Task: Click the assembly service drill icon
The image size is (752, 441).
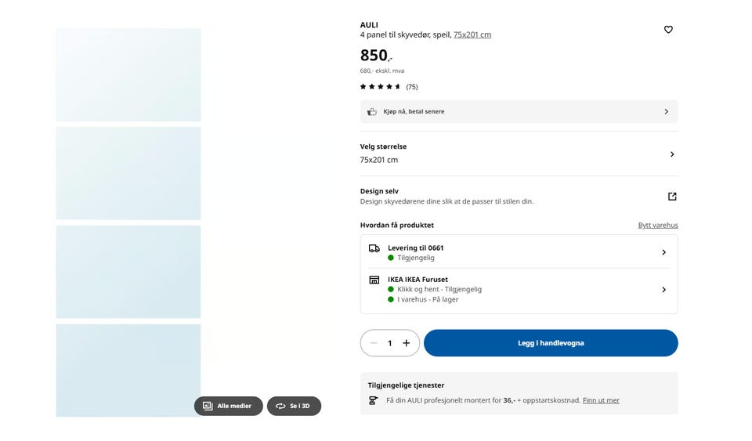Action: (x=373, y=401)
